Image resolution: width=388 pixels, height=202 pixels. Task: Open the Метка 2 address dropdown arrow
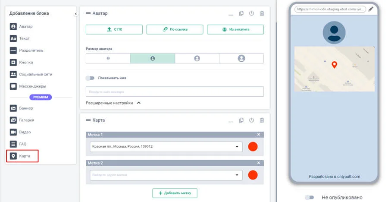pos(237,175)
